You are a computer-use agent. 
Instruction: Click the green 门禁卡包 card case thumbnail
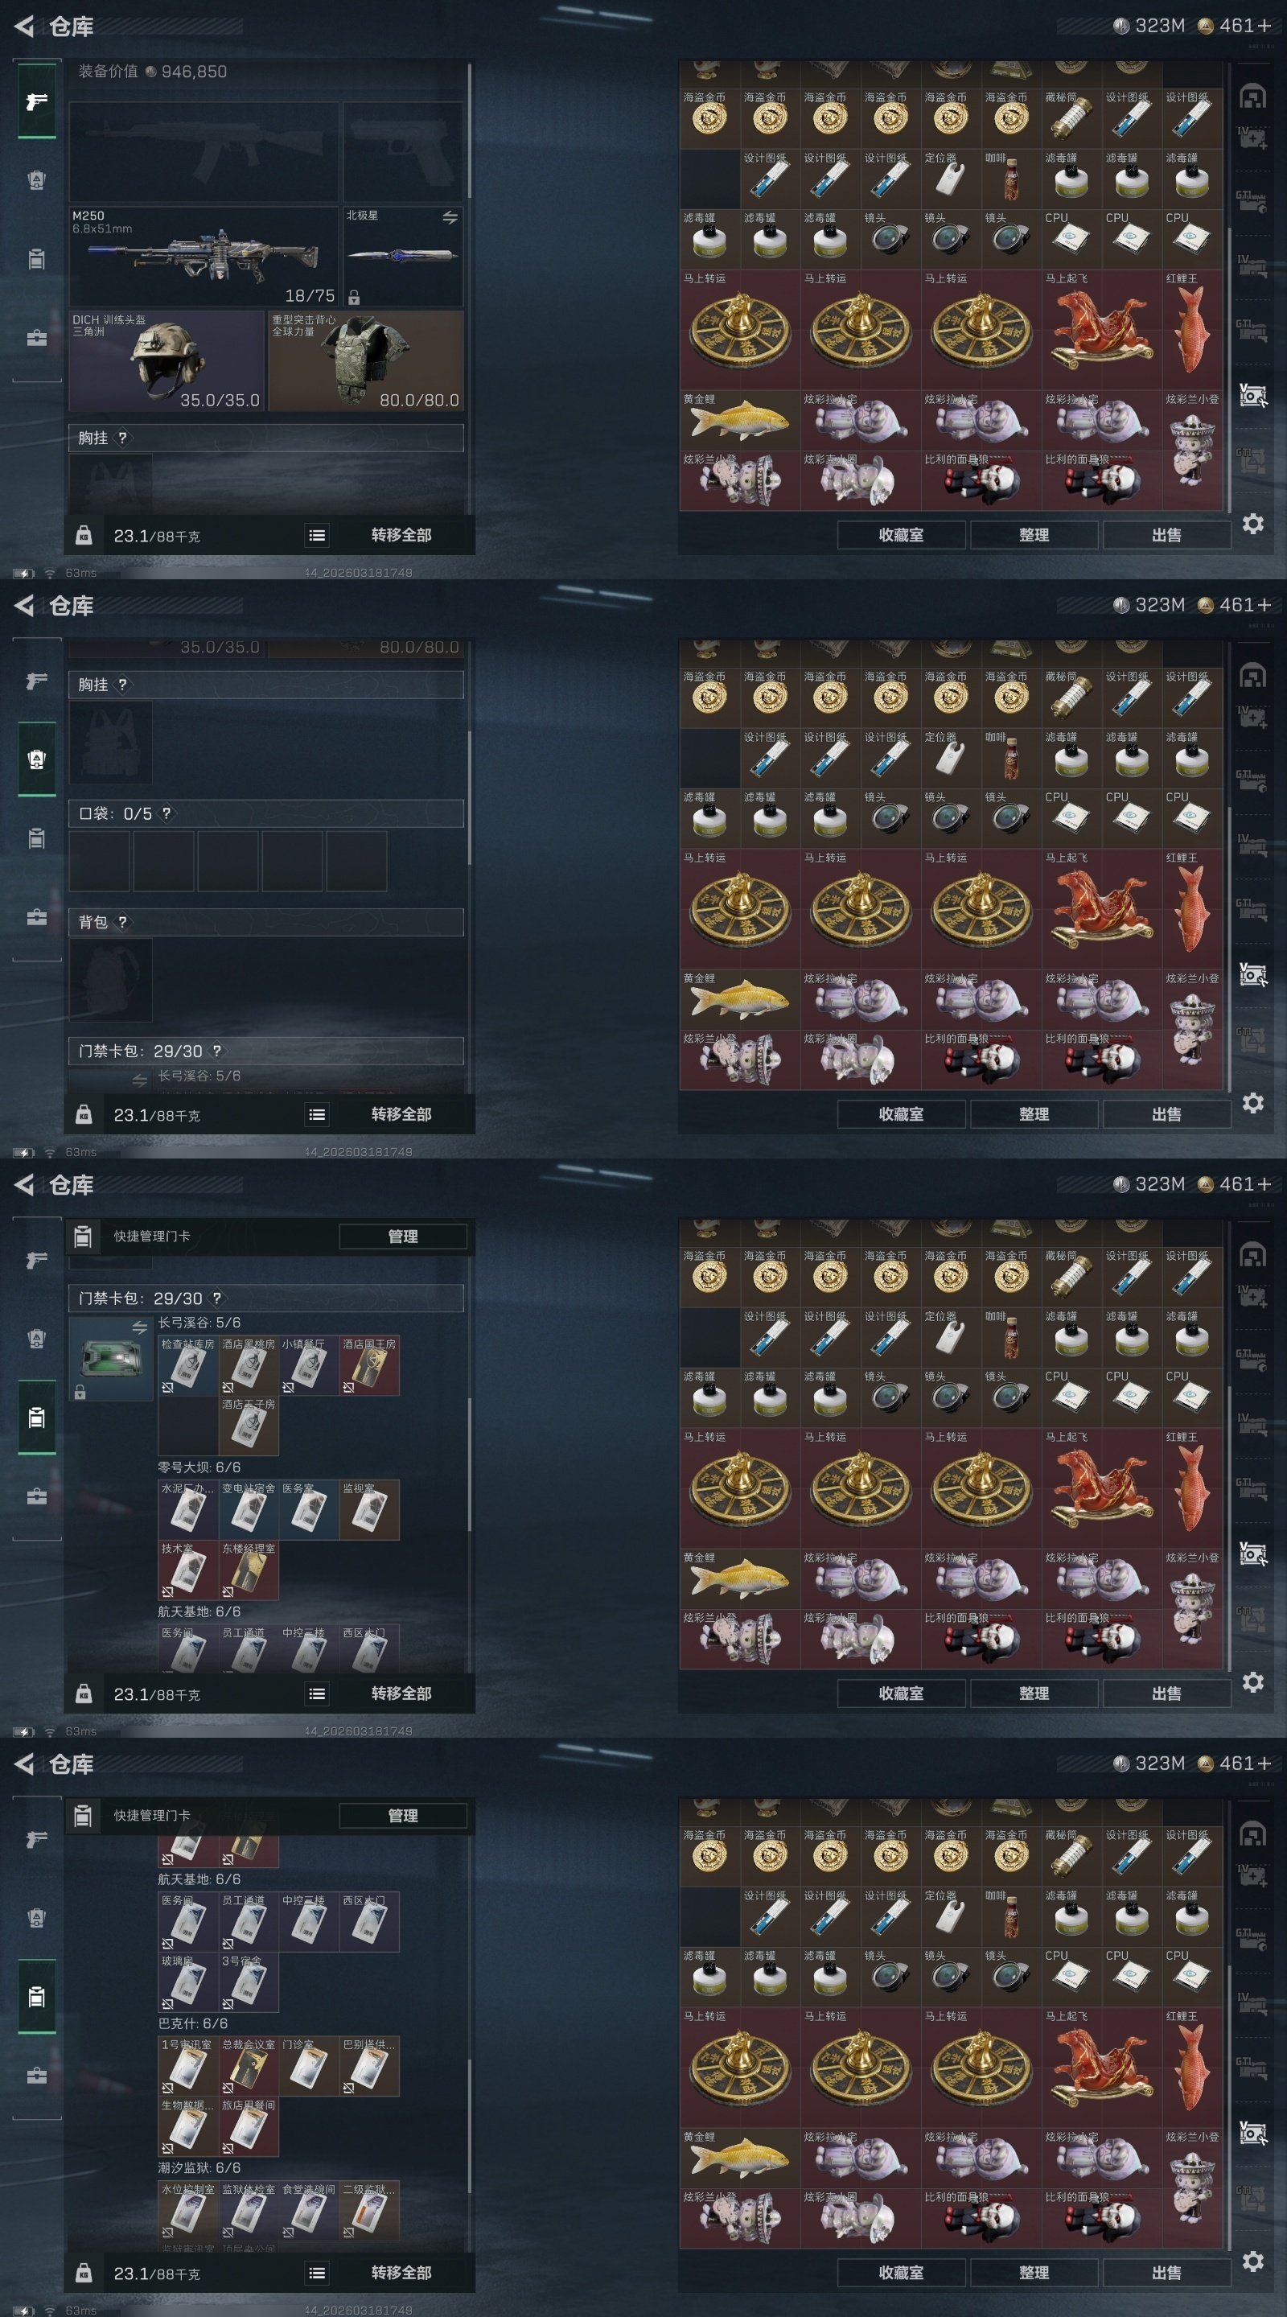[111, 1359]
